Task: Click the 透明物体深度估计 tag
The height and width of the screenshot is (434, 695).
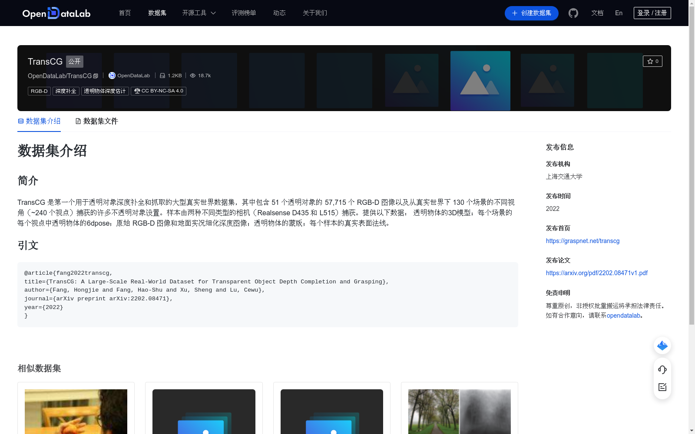Action: tap(105, 91)
